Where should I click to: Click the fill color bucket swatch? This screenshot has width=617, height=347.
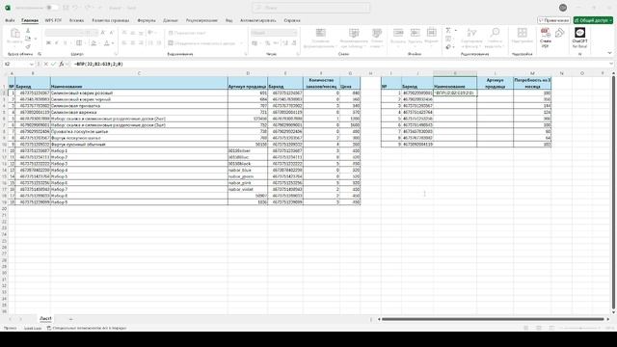(94, 43)
